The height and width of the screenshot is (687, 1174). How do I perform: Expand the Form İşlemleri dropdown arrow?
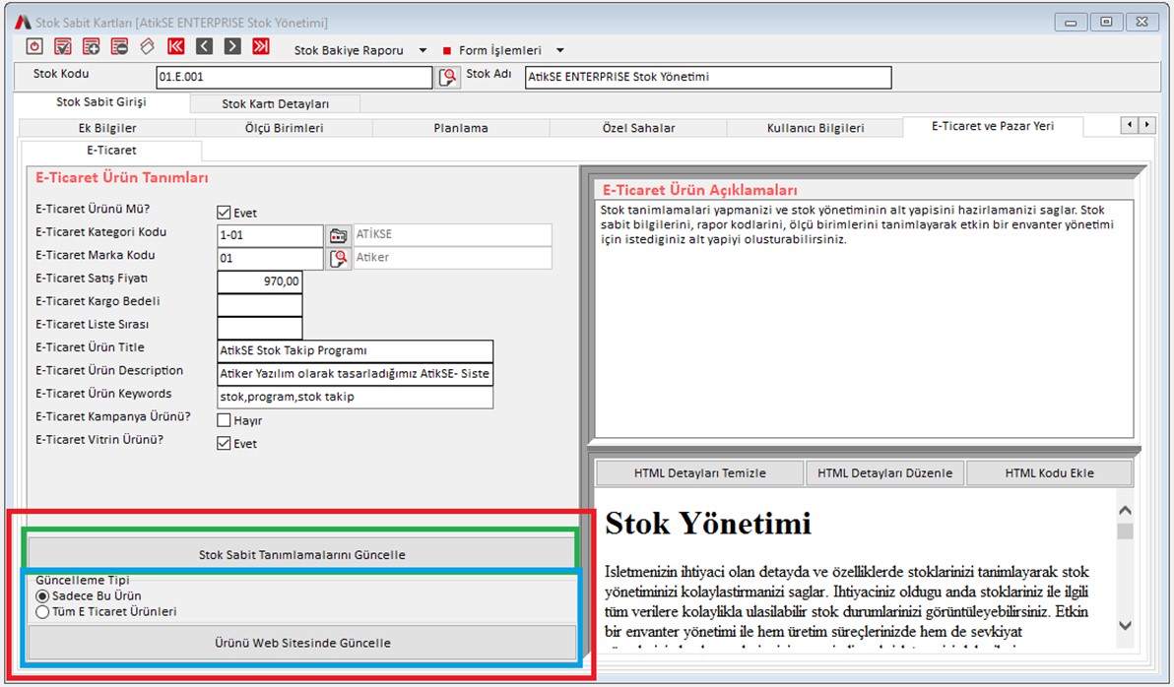click(x=560, y=51)
